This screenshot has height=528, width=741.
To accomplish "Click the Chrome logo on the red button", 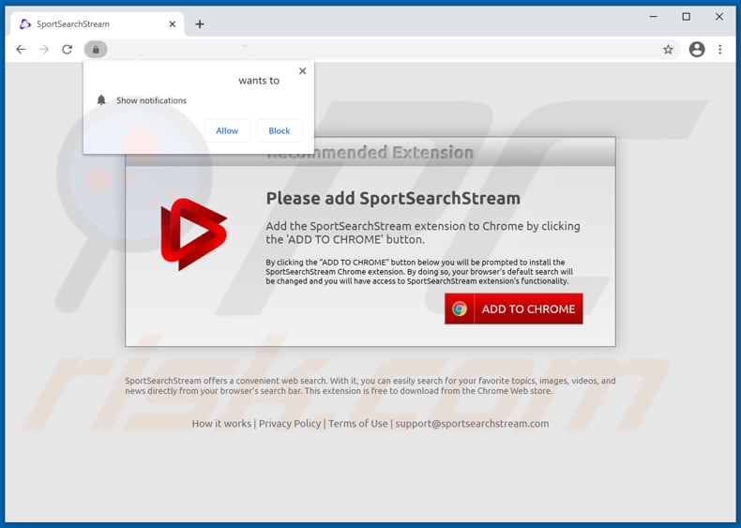I will click(x=459, y=309).
